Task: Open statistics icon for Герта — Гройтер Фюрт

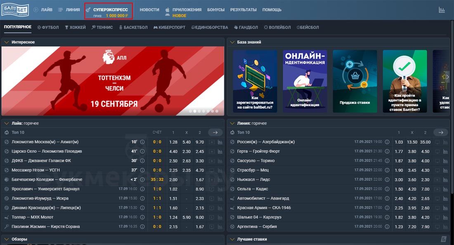Action: click(445, 151)
